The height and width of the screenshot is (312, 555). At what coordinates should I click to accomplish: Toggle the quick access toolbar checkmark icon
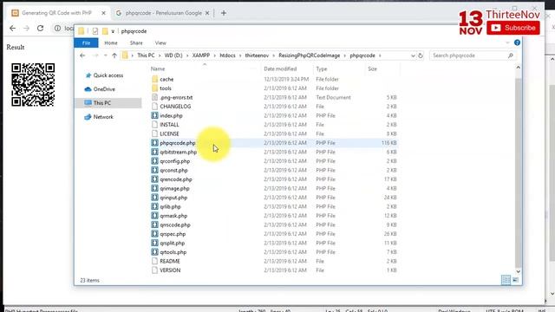click(95, 31)
